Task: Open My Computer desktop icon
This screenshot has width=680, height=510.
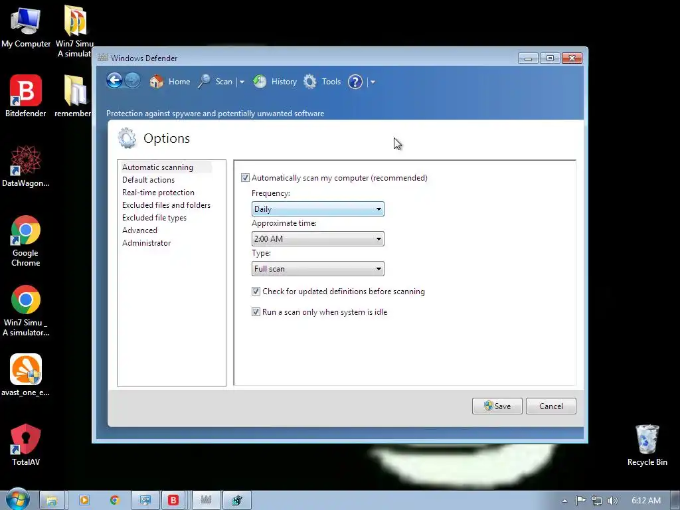Action: point(26,27)
